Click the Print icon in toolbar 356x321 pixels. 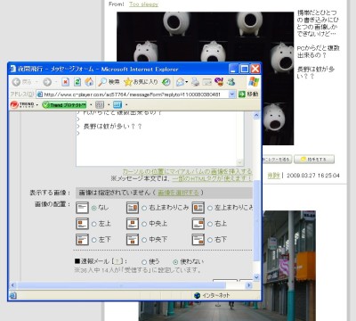pyautogui.click(x=195, y=82)
